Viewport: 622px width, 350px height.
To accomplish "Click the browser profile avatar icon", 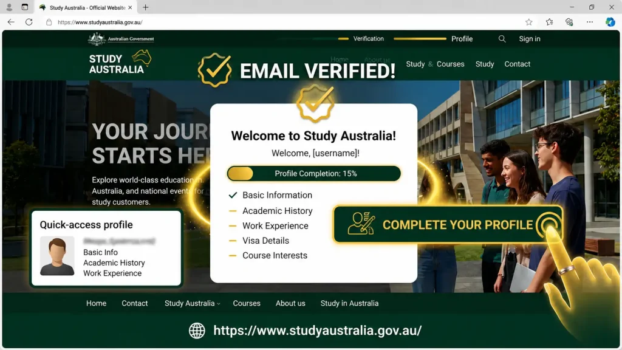I will 9,7.
